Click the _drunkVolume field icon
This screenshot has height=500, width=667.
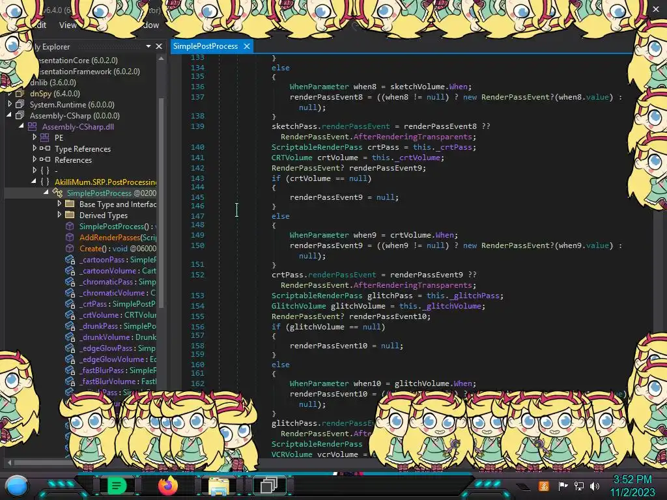70,337
